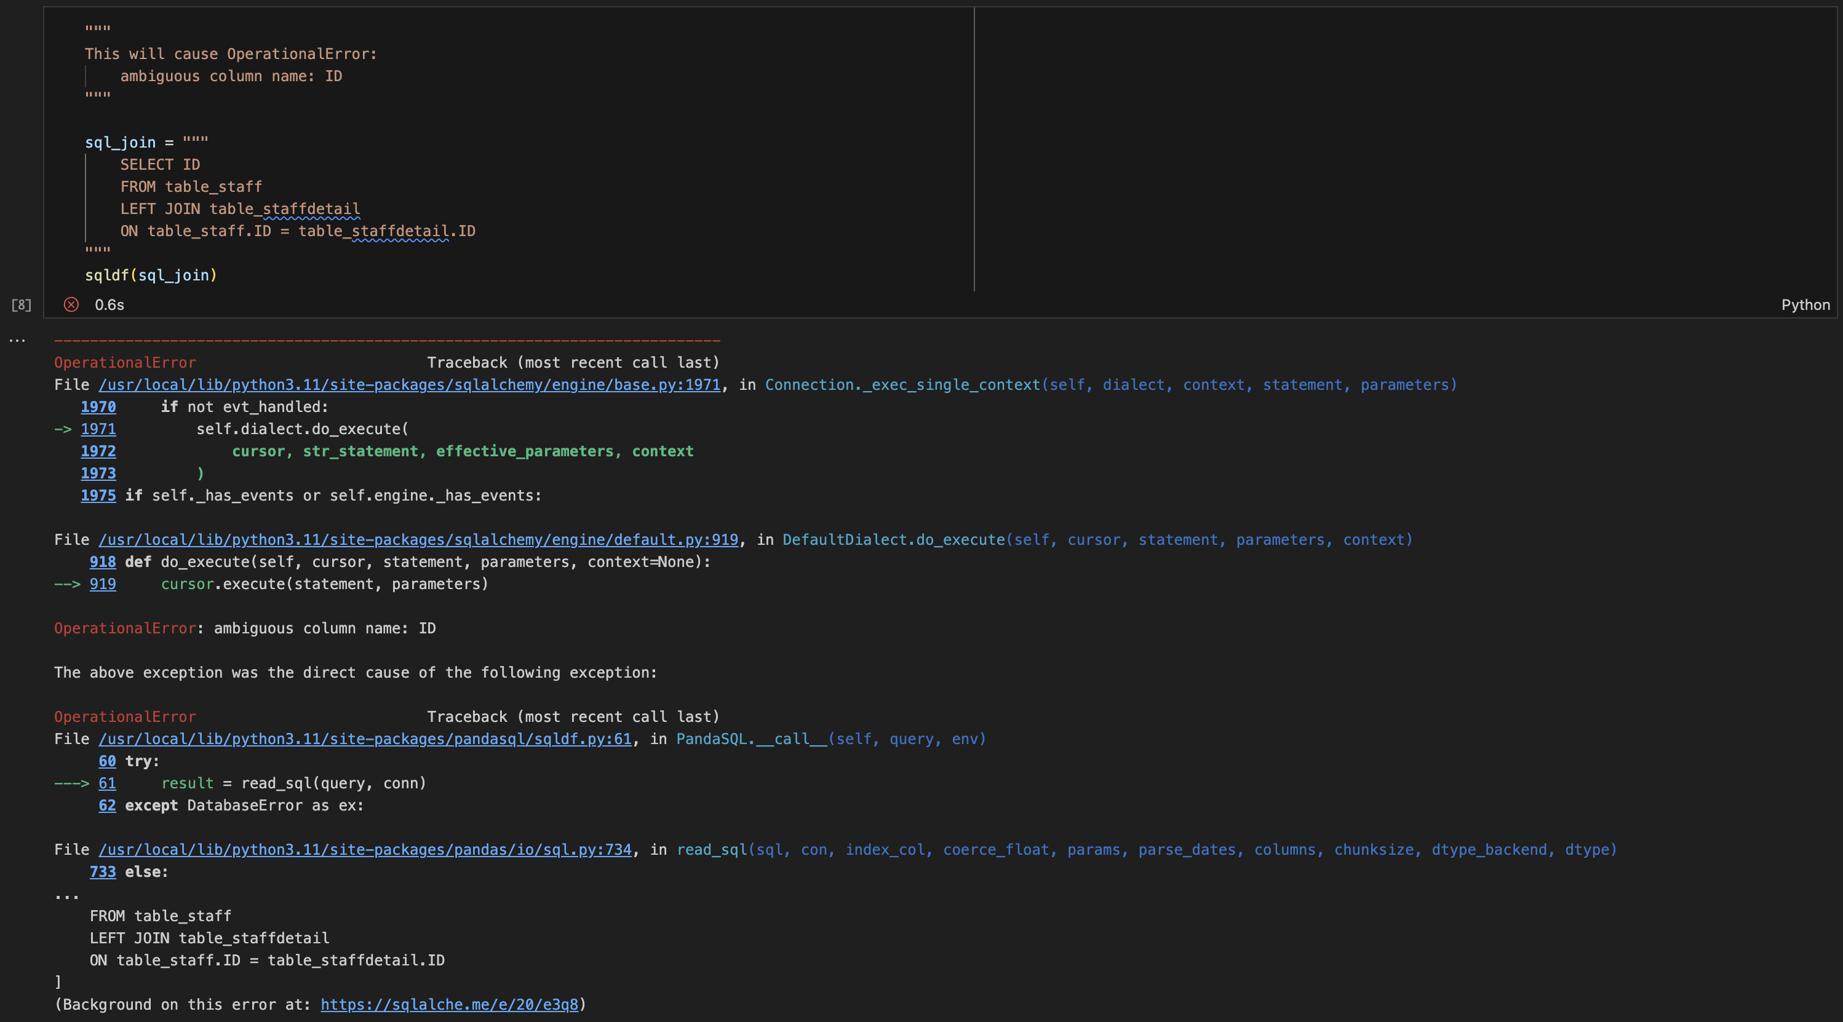Place cursor on the sqldf(sql_join) call
Screen dimensions: 1843x1022
coord(151,275)
